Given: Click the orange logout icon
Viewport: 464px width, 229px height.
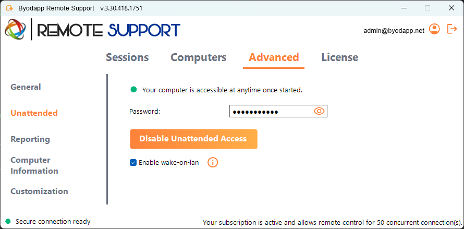Looking at the screenshot, I should click(x=452, y=29).
